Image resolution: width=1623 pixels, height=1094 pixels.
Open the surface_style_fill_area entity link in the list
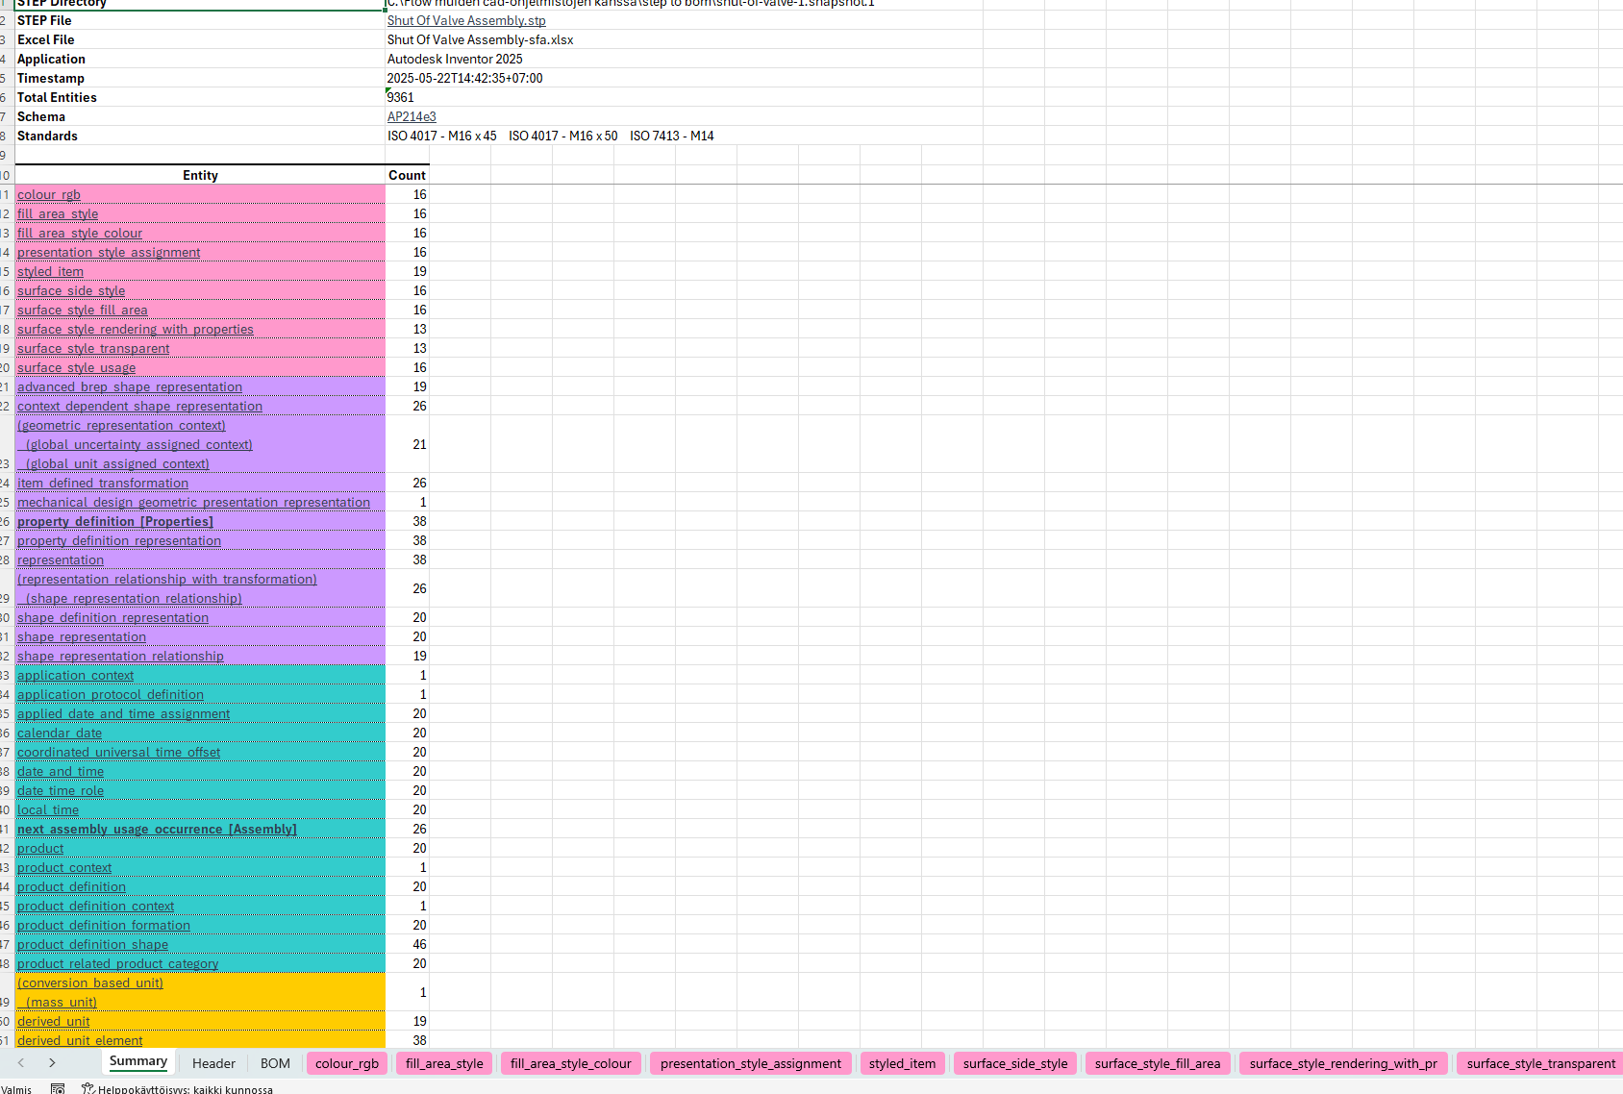[x=83, y=310]
